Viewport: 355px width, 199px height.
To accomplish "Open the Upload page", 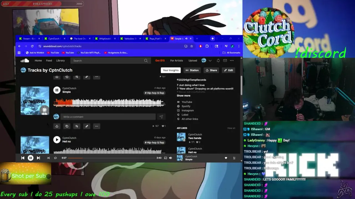I will 193,61.
